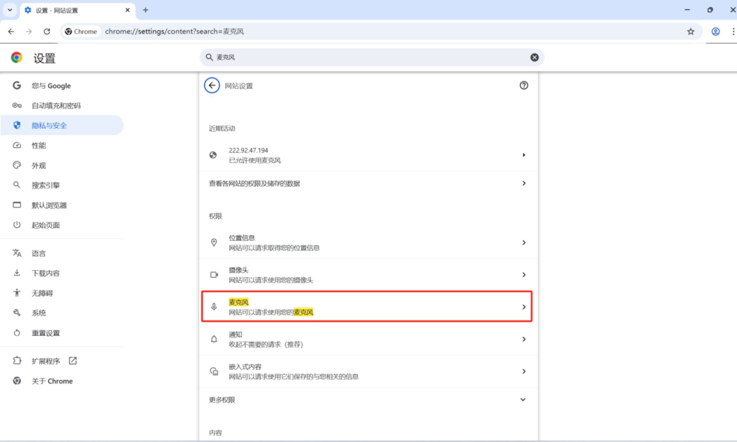Reload the page with the refresh icon
This screenshot has width=737, height=442.
[x=47, y=32]
